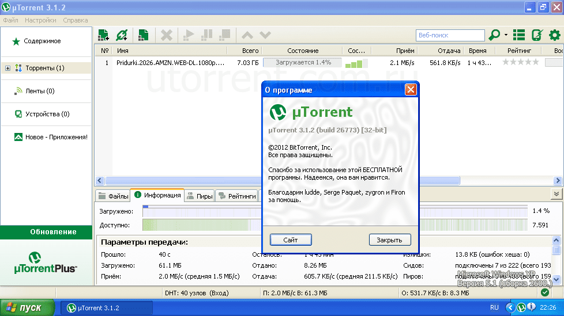Open the Файл menu
The width and height of the screenshot is (564, 316).
click(11, 20)
